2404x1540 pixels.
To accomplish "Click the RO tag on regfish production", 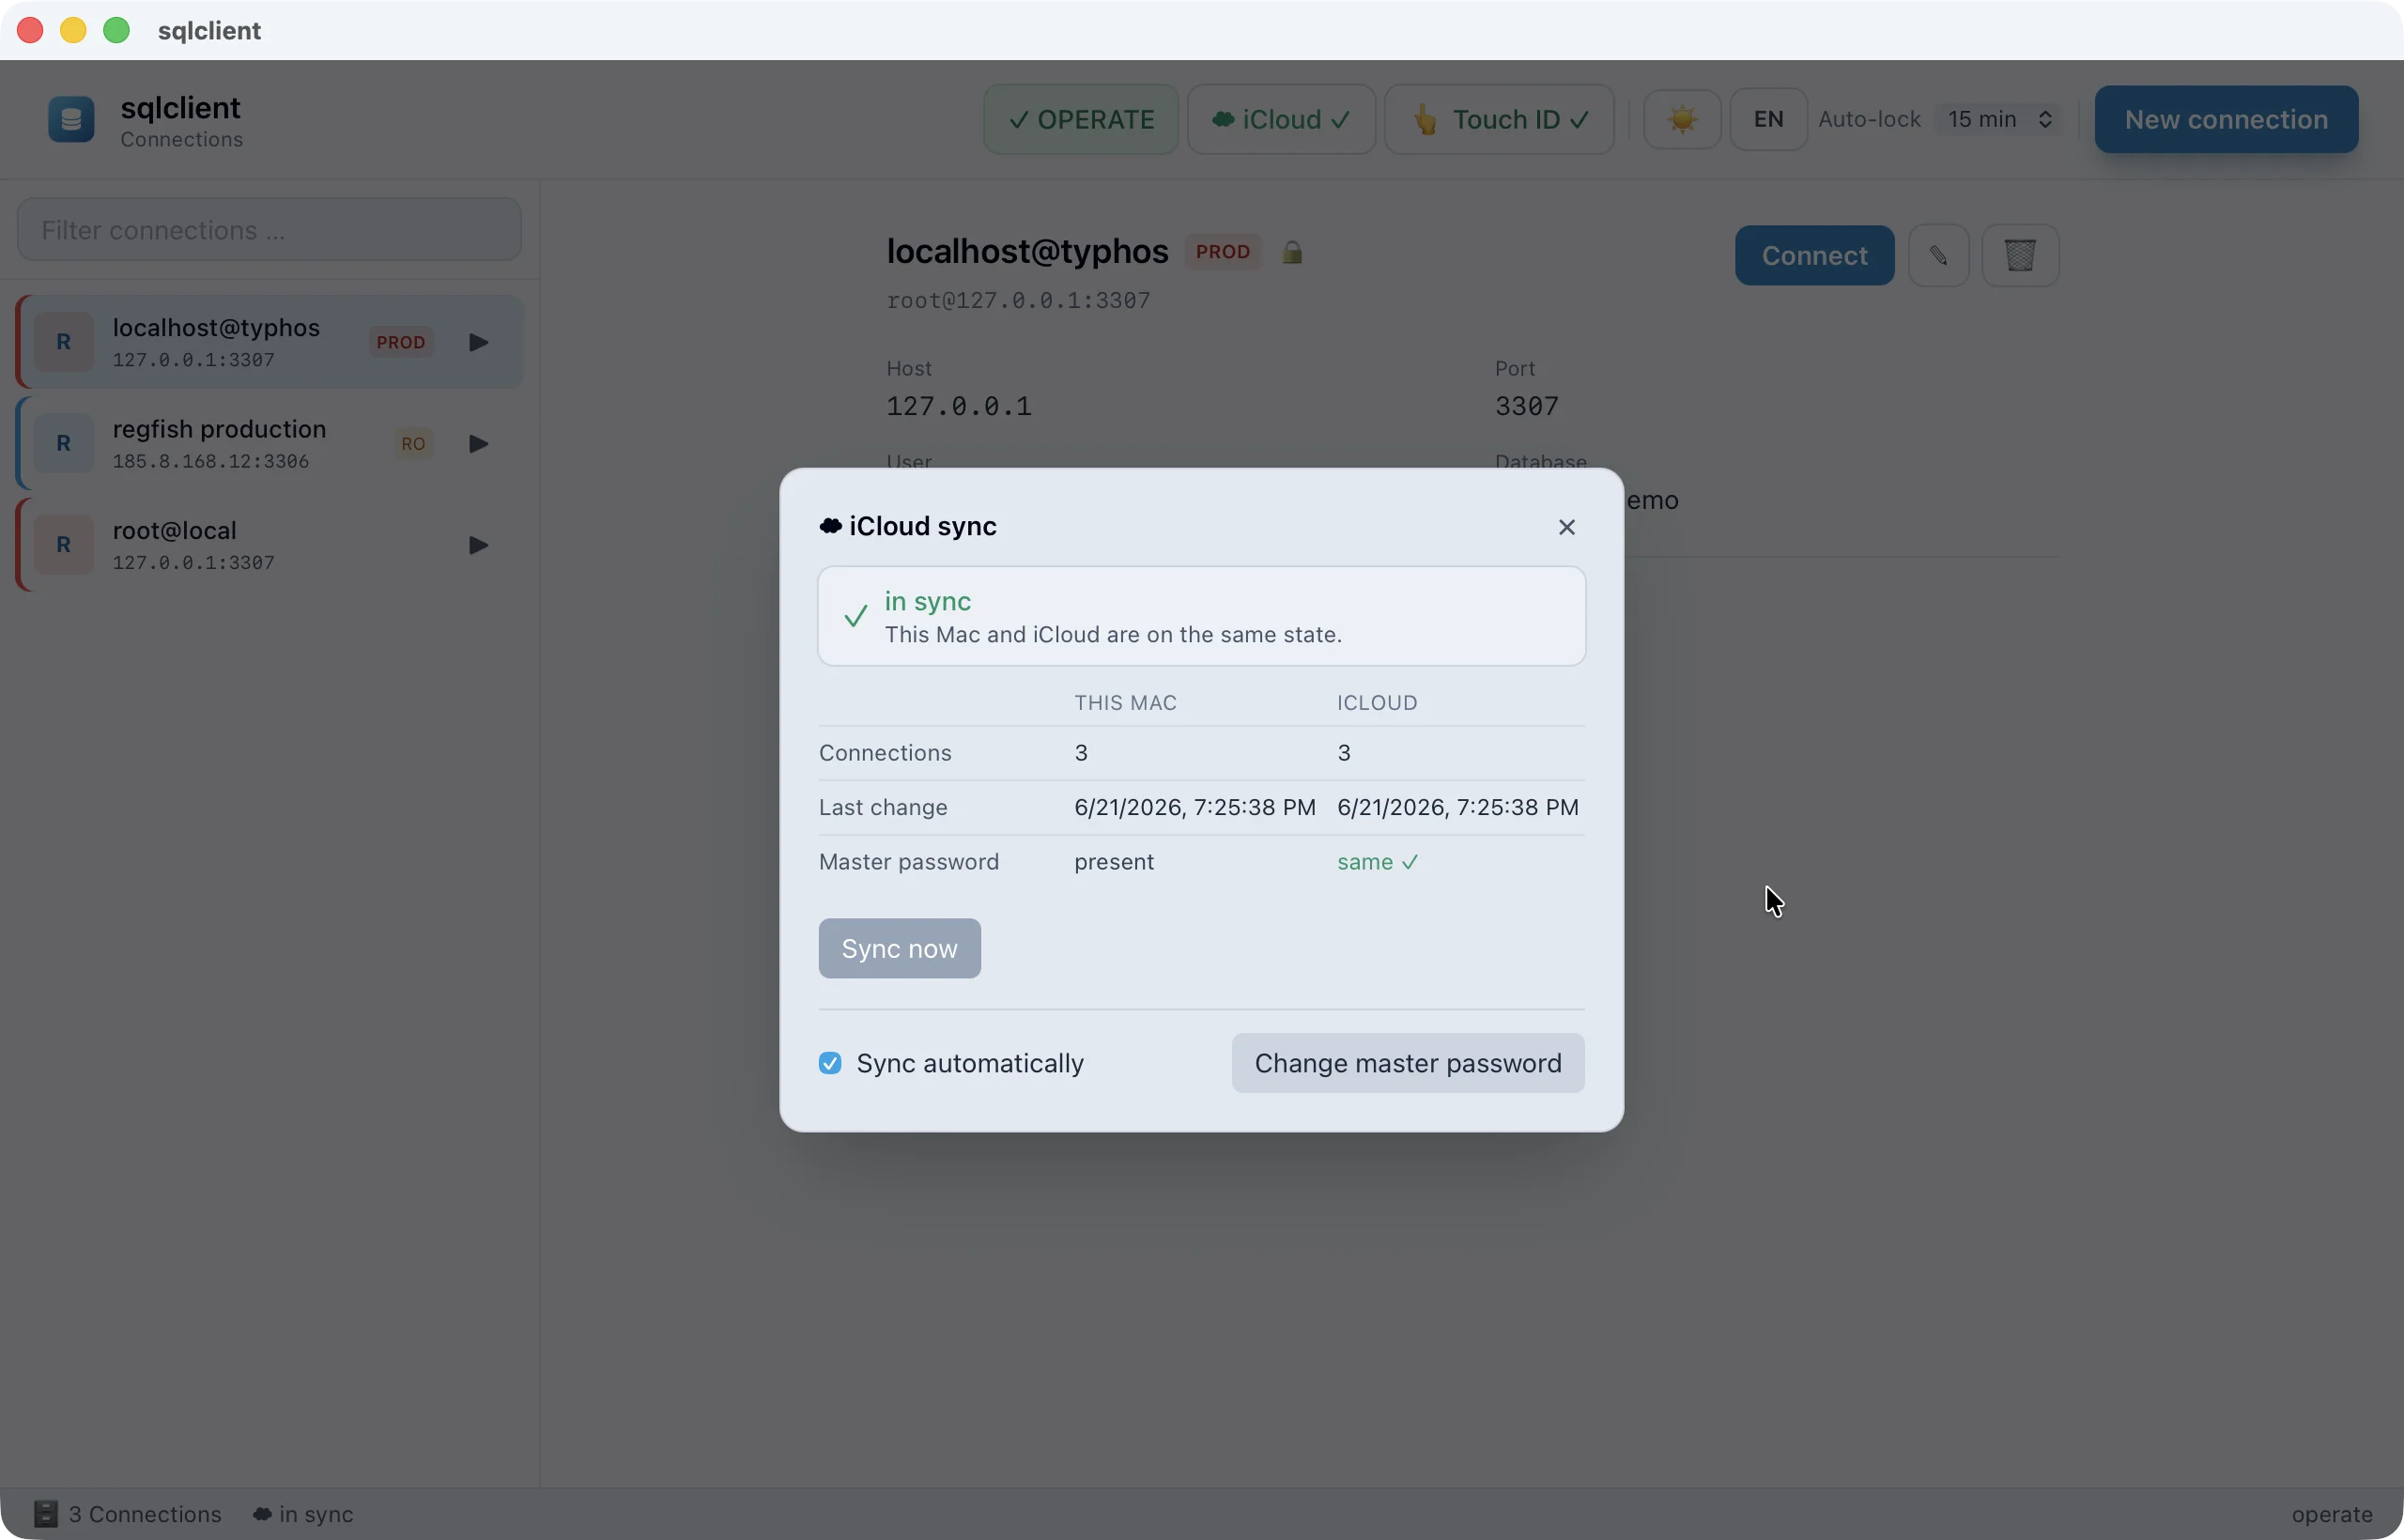I will pos(413,443).
